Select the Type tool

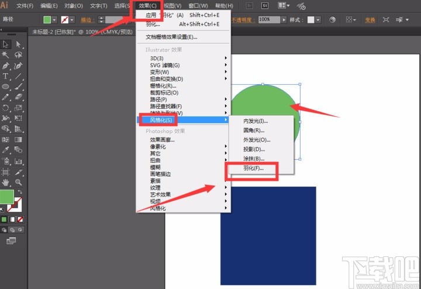5,76
